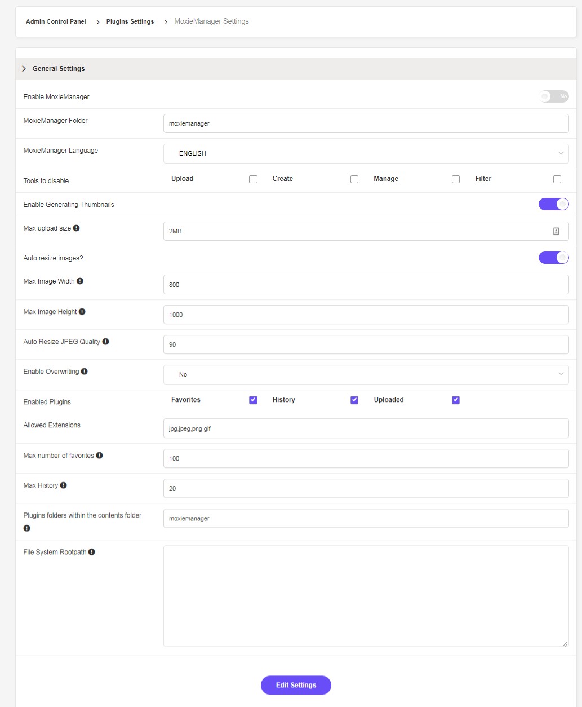Check the Upload tool disable checkbox
Viewport: 582px width, 707px height.
click(253, 179)
